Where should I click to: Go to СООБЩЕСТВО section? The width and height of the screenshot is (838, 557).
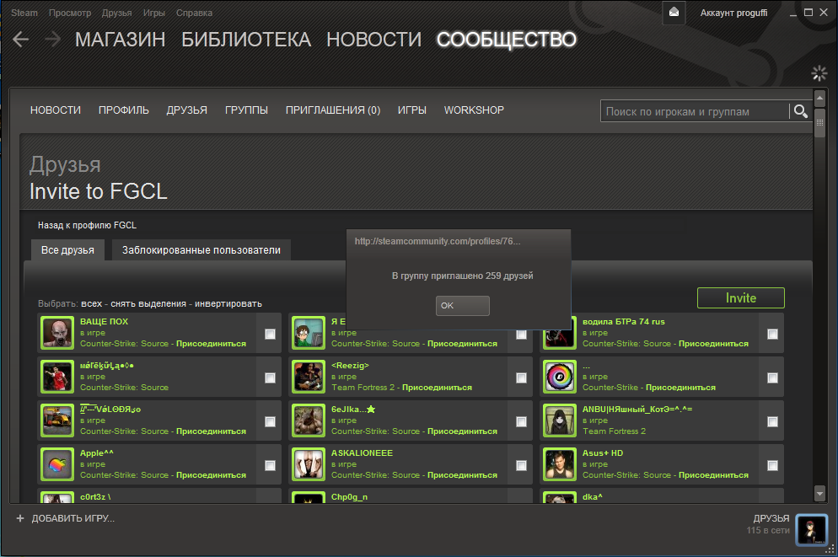(506, 40)
